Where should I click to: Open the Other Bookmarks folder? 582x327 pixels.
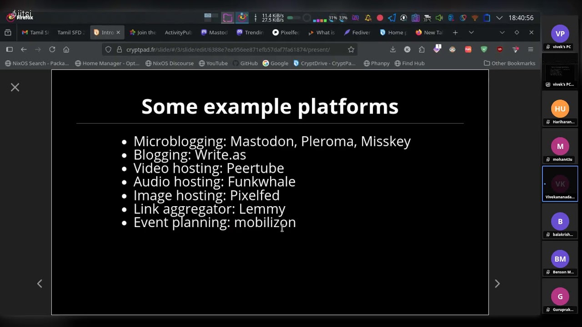click(x=509, y=63)
